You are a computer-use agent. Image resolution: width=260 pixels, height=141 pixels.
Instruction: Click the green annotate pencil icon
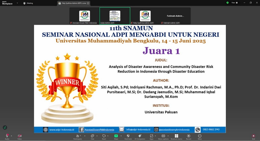tap(5, 127)
